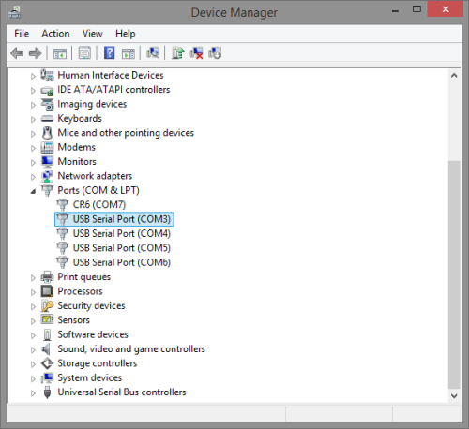Click the Uninstall device red X icon
This screenshot has width=469, height=429.
[197, 53]
